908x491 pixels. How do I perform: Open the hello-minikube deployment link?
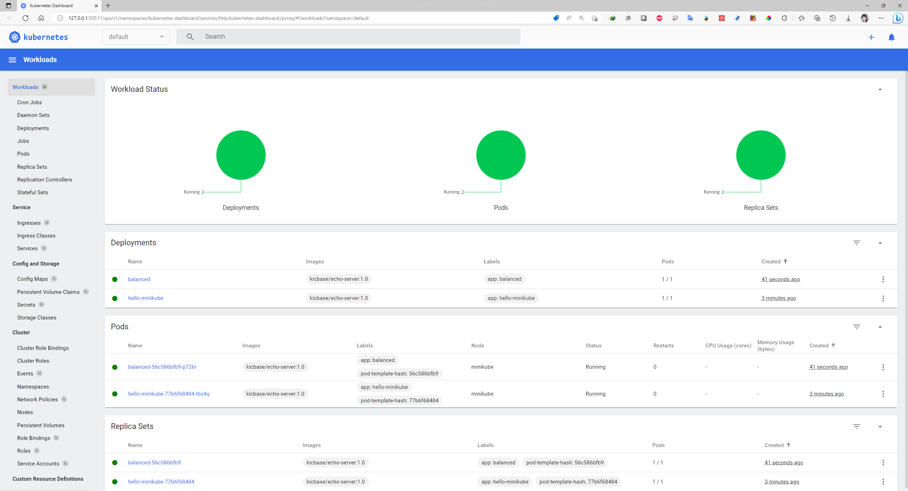coord(145,298)
